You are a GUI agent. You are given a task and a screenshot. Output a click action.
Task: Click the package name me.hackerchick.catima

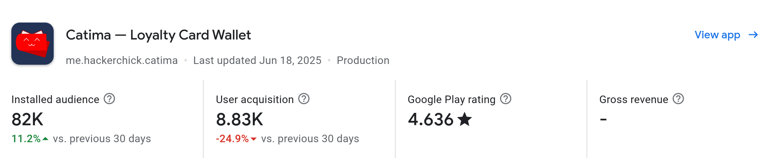pyautogui.click(x=122, y=60)
